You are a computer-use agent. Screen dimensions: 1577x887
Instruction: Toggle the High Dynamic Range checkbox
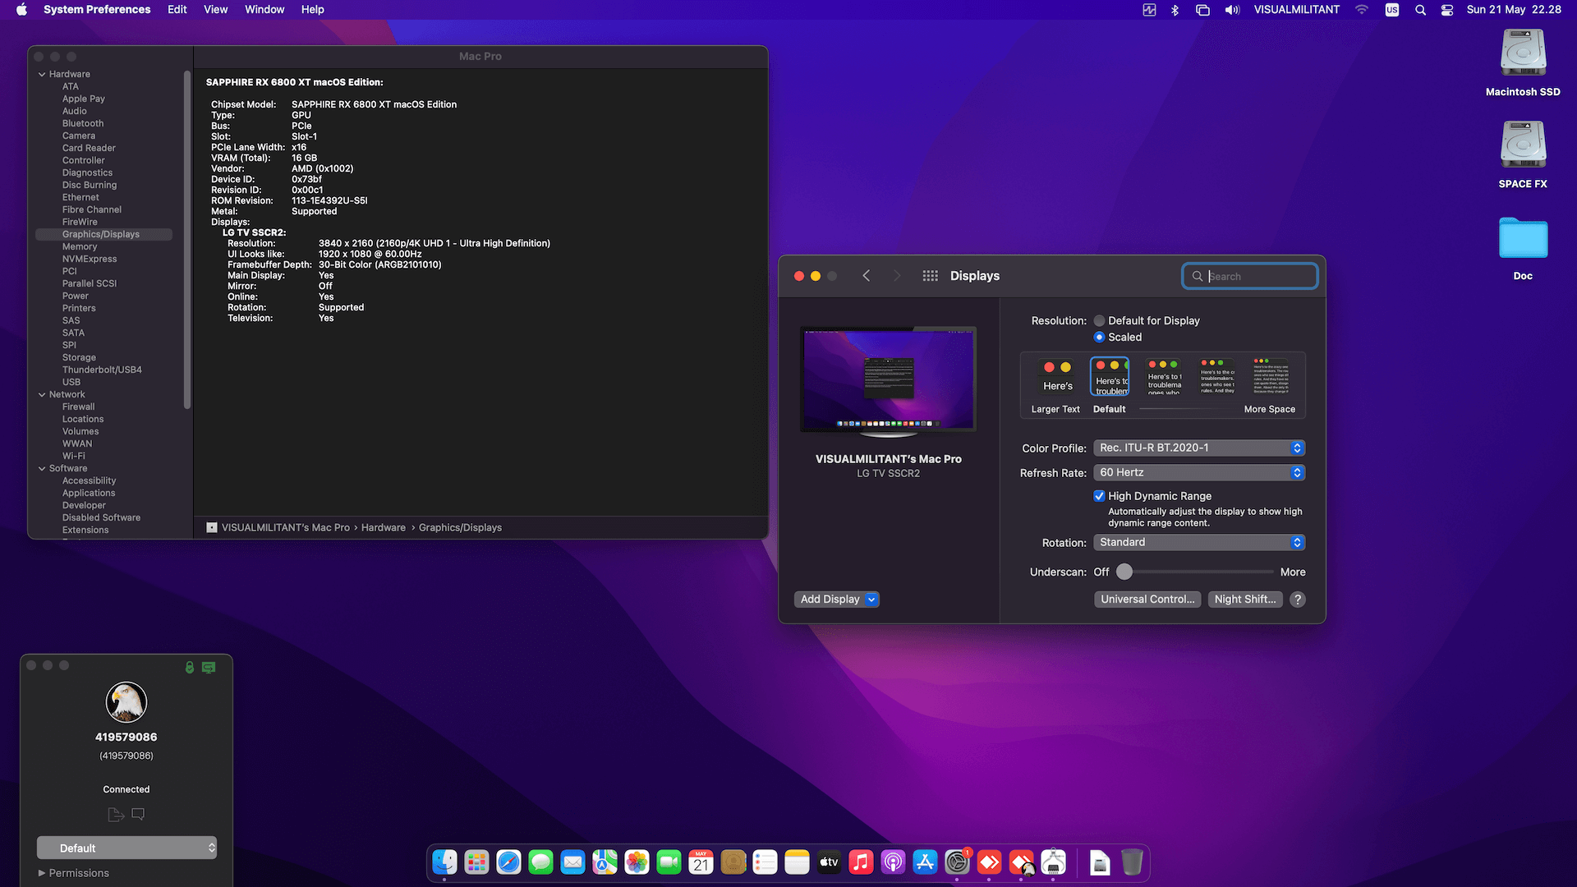pos(1099,496)
